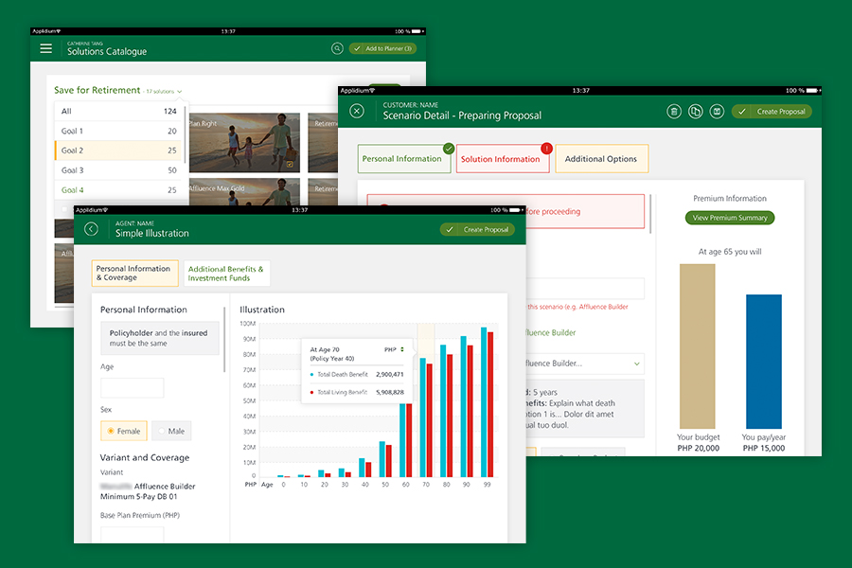Select Personal Information & Coverage tab
This screenshot has width=852, height=568.
pos(134,273)
